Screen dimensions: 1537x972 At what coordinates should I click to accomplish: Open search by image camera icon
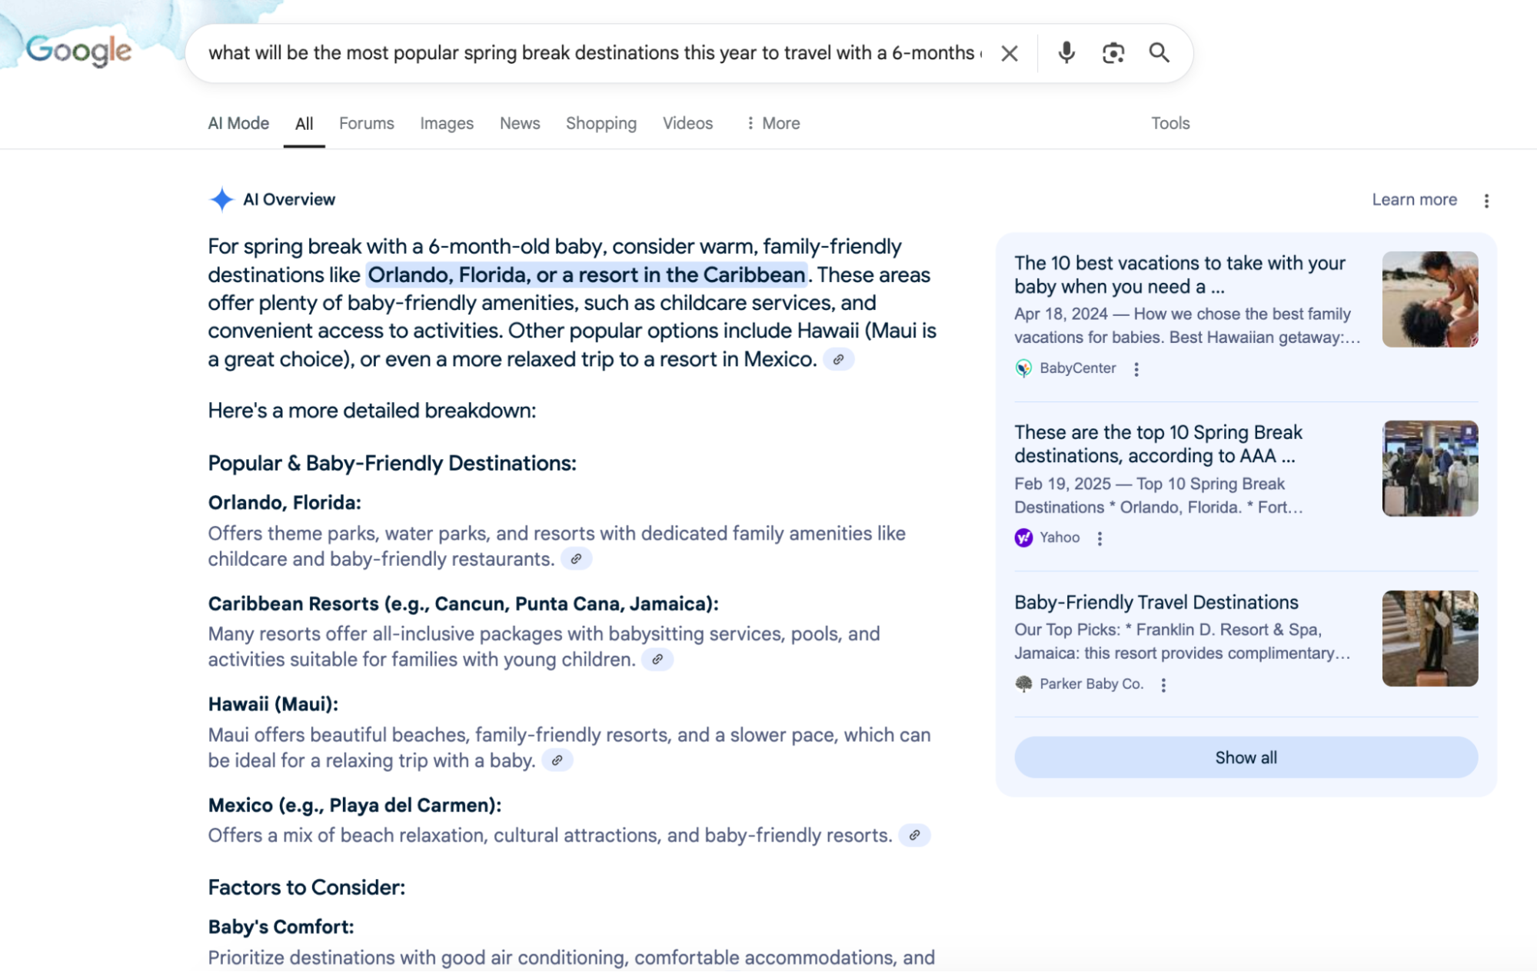pyautogui.click(x=1113, y=53)
